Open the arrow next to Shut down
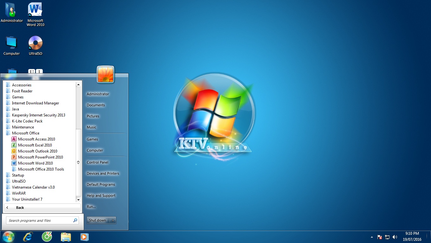The width and height of the screenshot is (431, 243). point(113,220)
